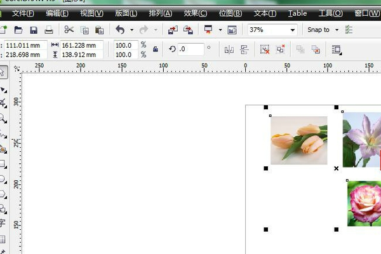This screenshot has height=254, width=381.
Task: Click the vertical scale factor 100.0 field
Action: [126, 55]
